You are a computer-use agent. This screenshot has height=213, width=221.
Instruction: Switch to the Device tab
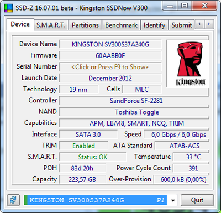[x=20, y=24]
